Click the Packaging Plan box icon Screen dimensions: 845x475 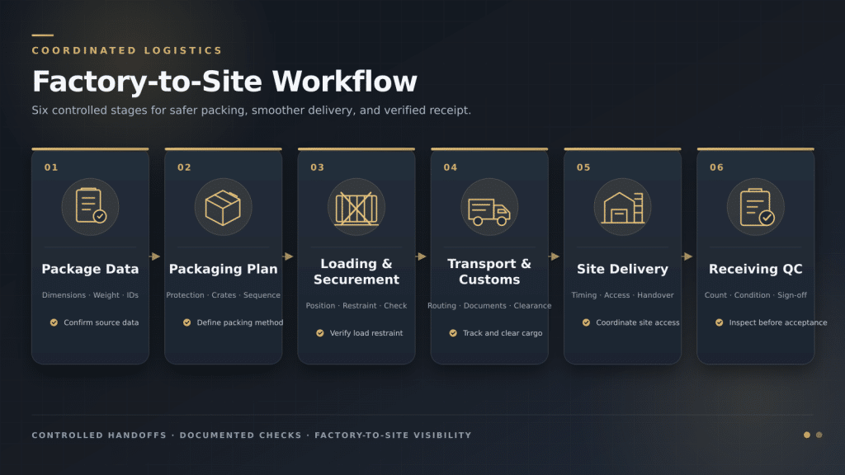[223, 207]
